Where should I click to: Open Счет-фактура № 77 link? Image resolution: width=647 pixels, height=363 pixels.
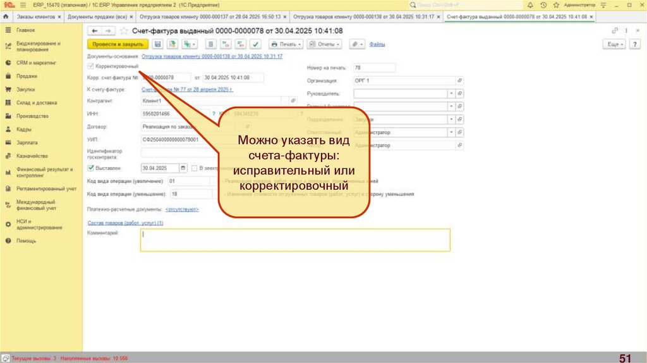(x=187, y=90)
